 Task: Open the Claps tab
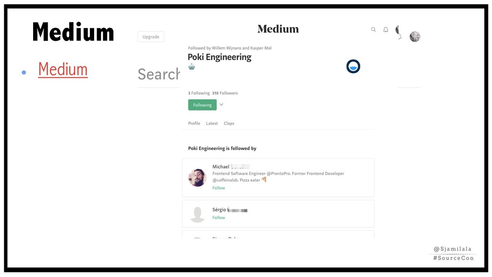pos(229,124)
